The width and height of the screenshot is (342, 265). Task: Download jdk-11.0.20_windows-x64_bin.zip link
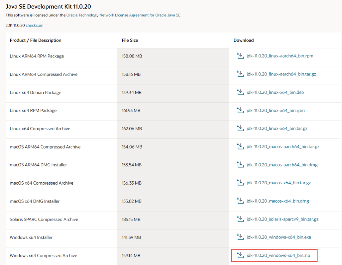(x=278, y=255)
